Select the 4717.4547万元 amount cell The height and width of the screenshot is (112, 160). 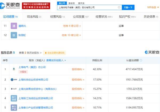[134, 69]
